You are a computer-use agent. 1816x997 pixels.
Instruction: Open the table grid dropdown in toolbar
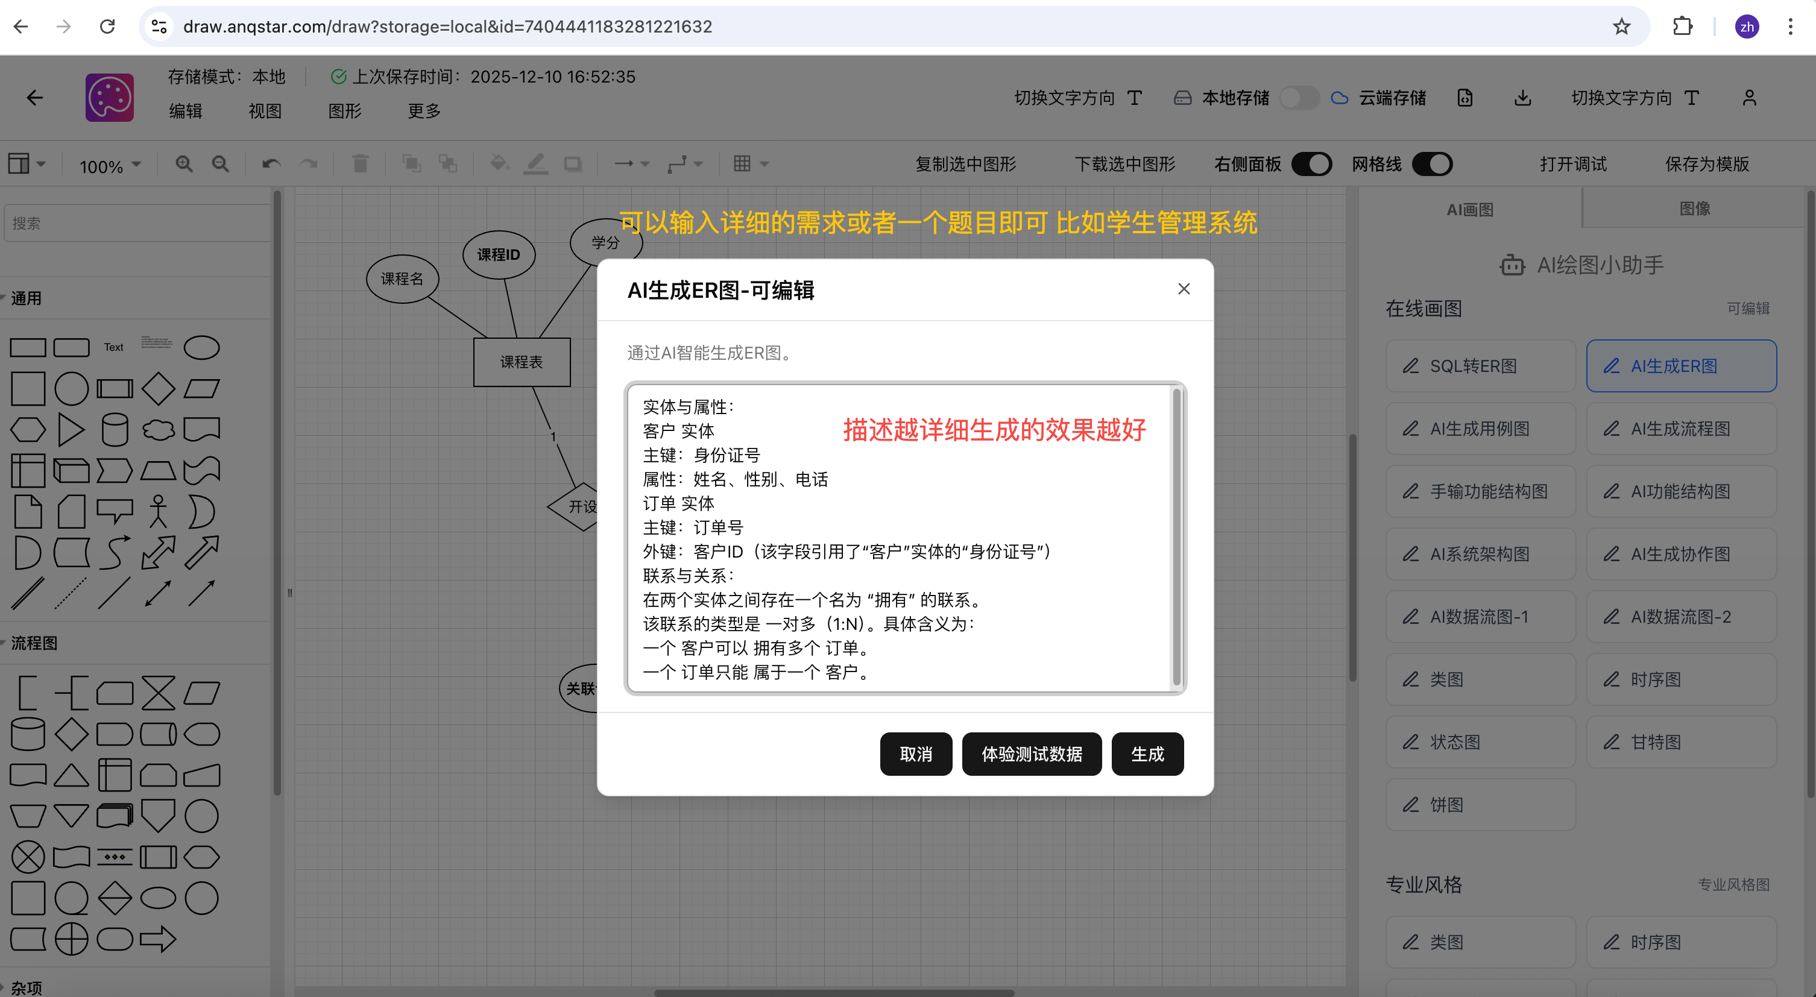point(750,164)
